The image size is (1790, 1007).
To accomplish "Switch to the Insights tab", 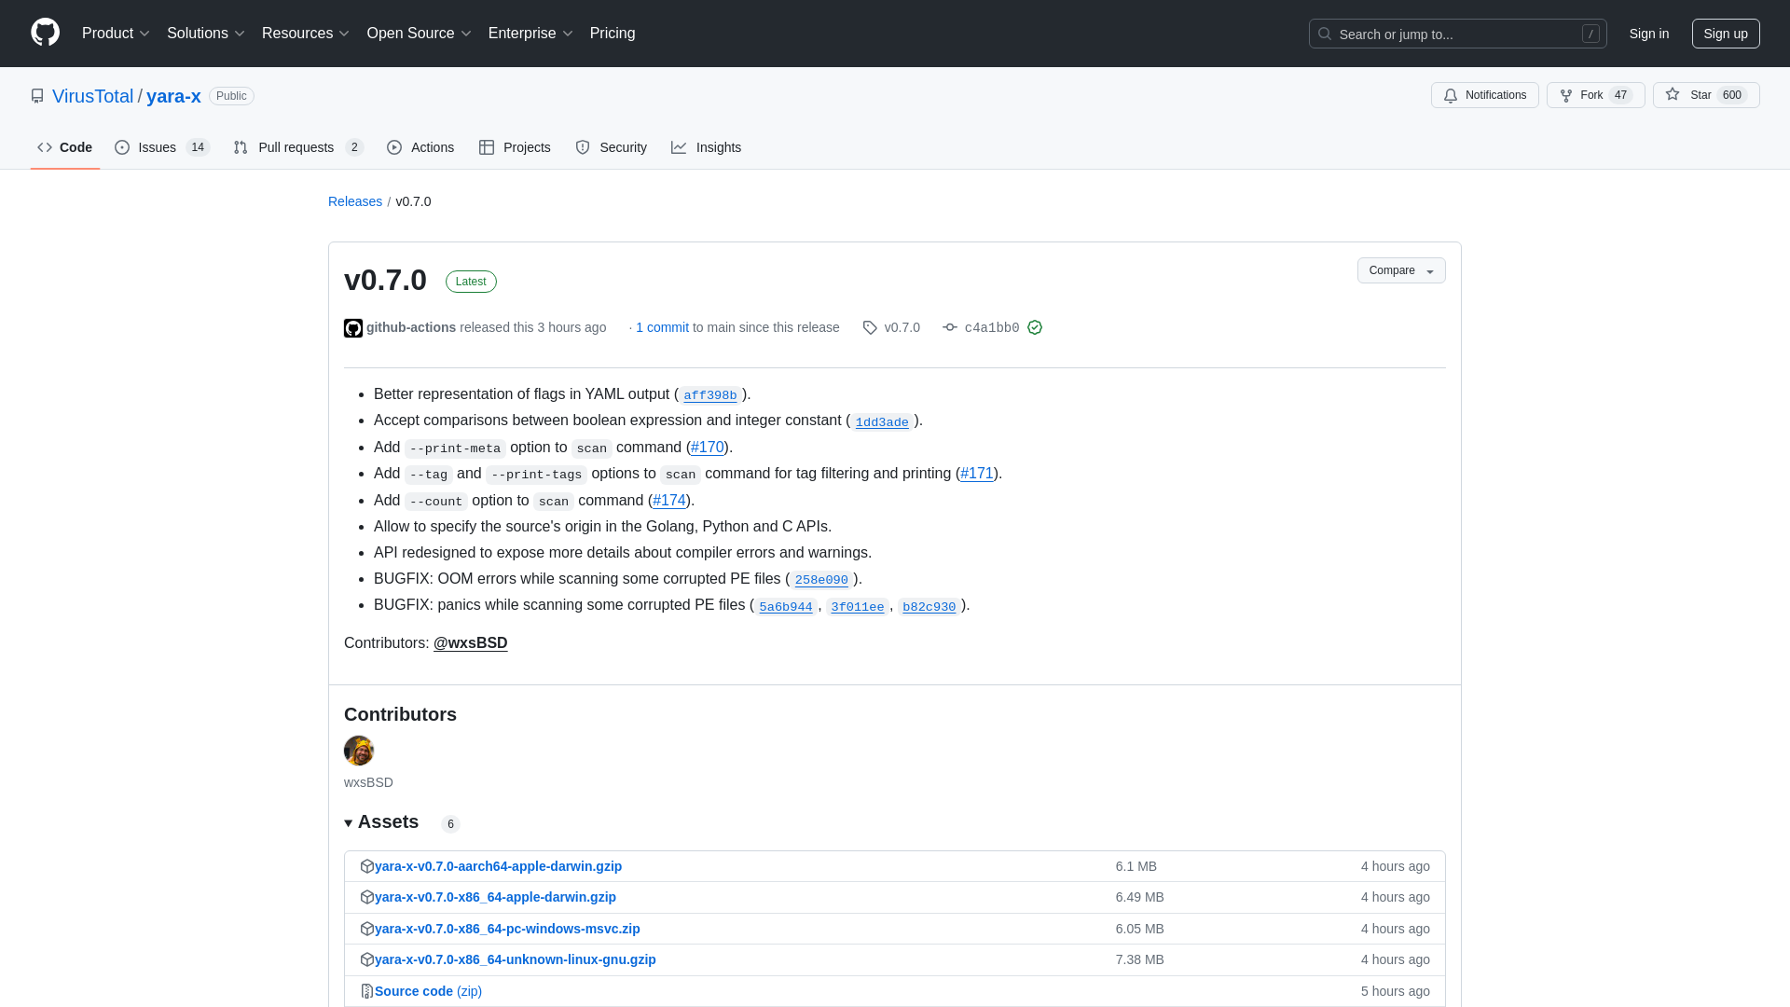I will click(x=707, y=147).
